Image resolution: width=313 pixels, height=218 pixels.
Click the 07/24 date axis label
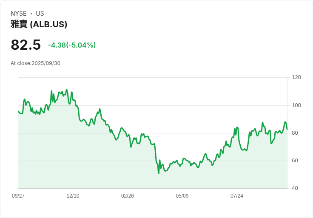pos(237,196)
